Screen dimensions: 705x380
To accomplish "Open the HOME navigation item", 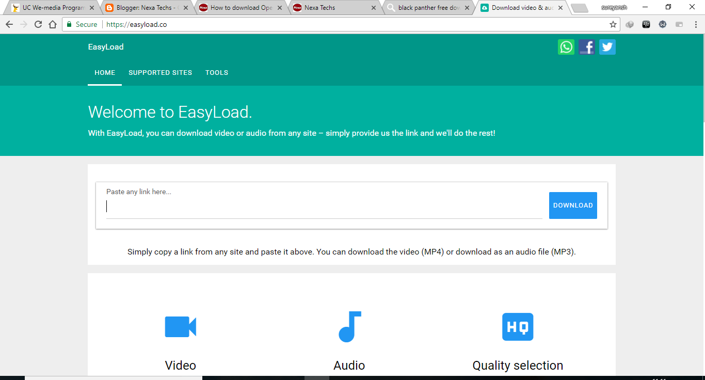I will pos(105,73).
